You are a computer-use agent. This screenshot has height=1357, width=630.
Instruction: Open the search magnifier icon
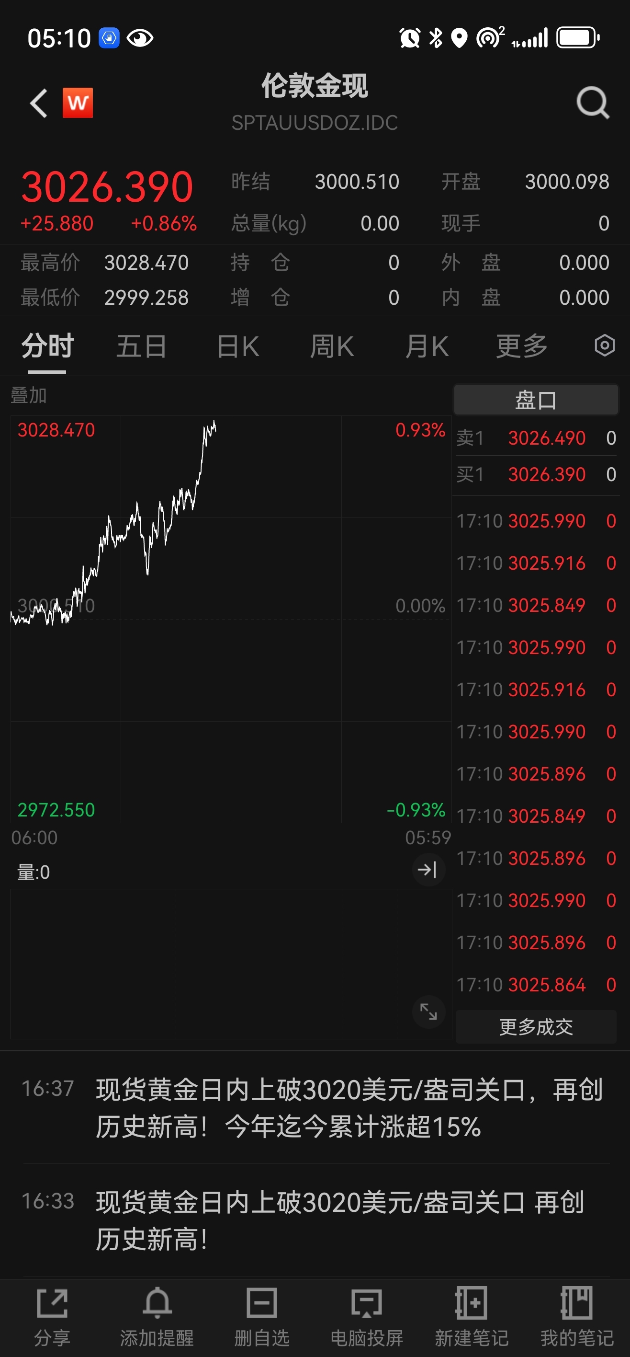593,103
